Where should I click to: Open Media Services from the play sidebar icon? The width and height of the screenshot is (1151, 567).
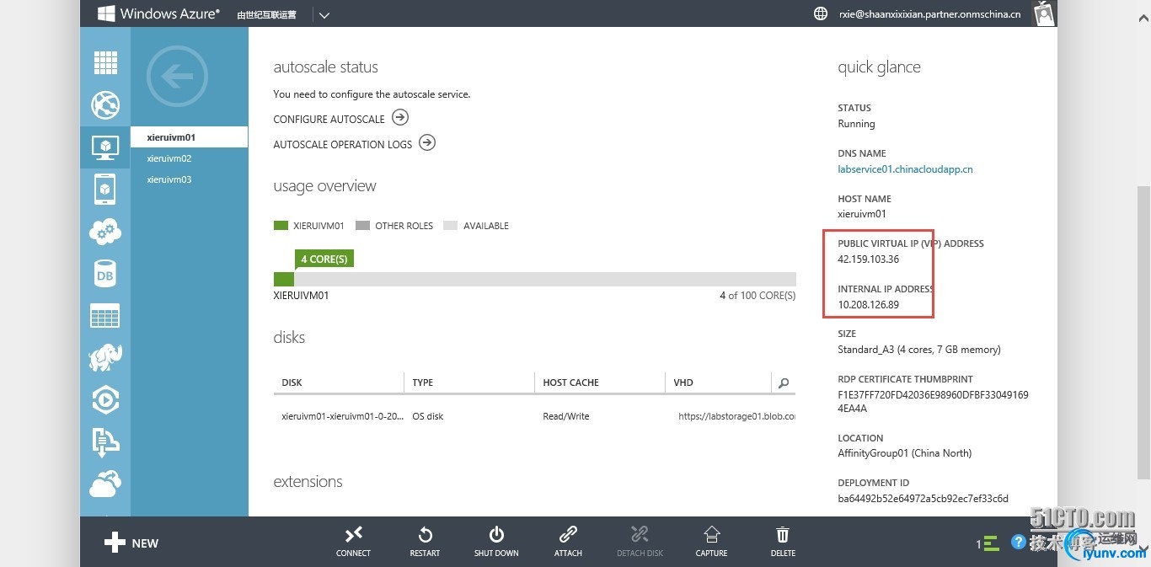(x=105, y=400)
